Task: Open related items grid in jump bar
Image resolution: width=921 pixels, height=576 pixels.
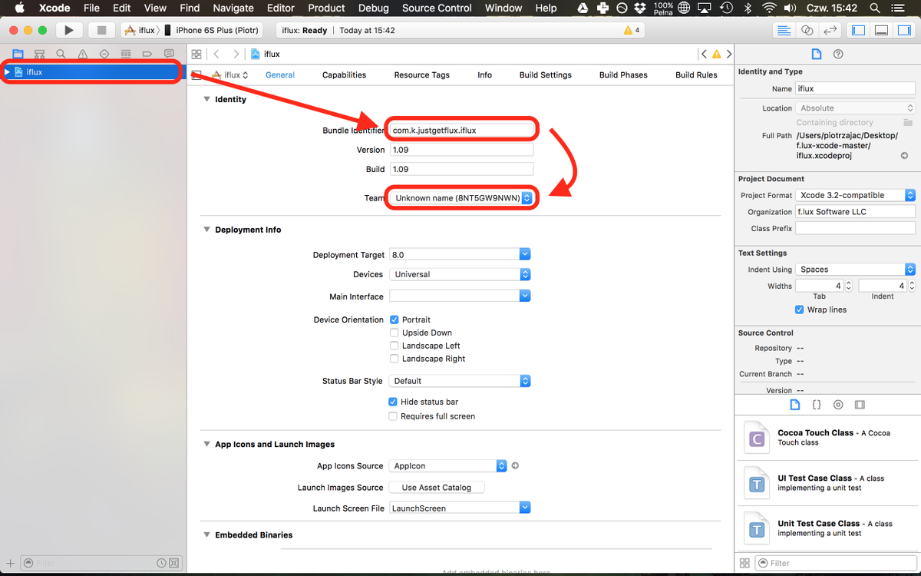Action: 196,55
